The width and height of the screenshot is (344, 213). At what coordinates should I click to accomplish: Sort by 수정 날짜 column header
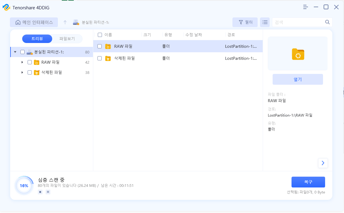[193, 35]
